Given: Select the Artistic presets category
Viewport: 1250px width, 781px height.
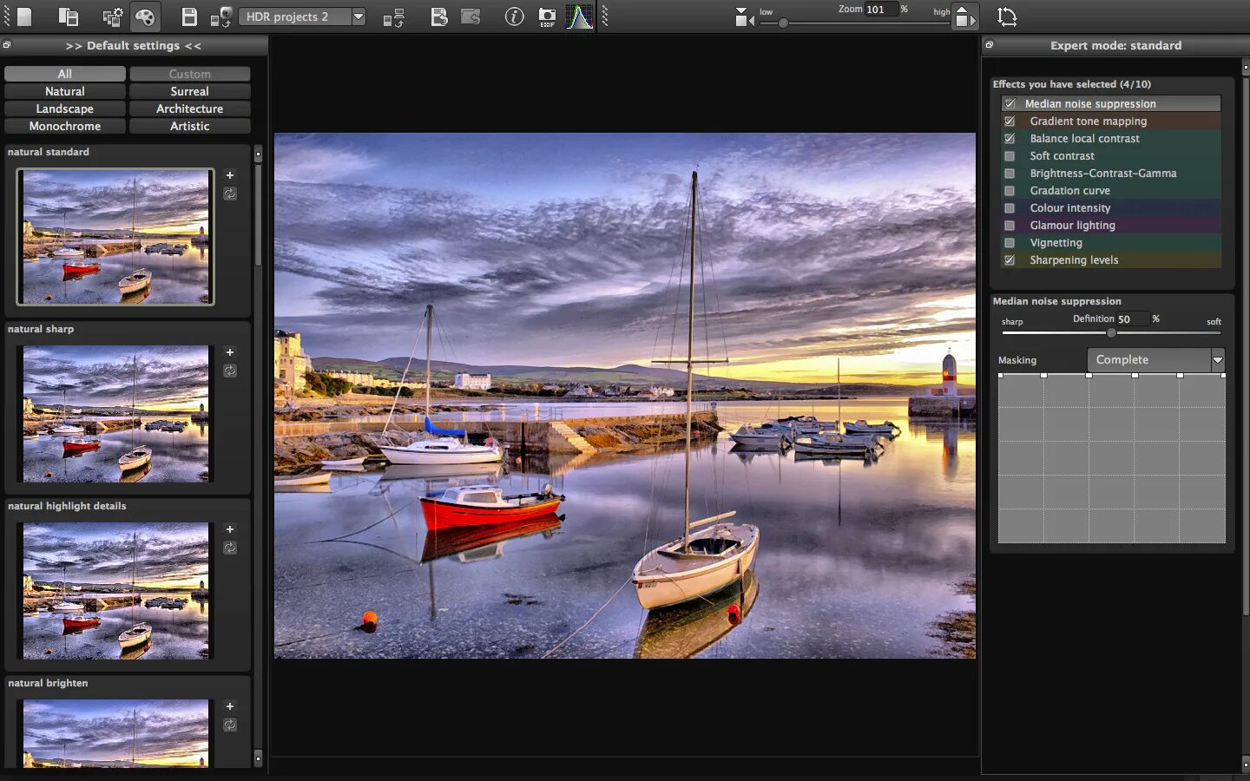Looking at the screenshot, I should click(190, 126).
